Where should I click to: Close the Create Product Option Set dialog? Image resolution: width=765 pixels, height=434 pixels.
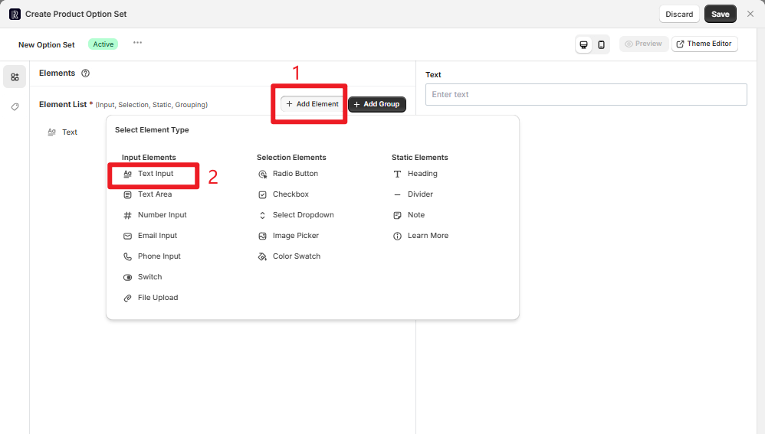click(x=750, y=14)
